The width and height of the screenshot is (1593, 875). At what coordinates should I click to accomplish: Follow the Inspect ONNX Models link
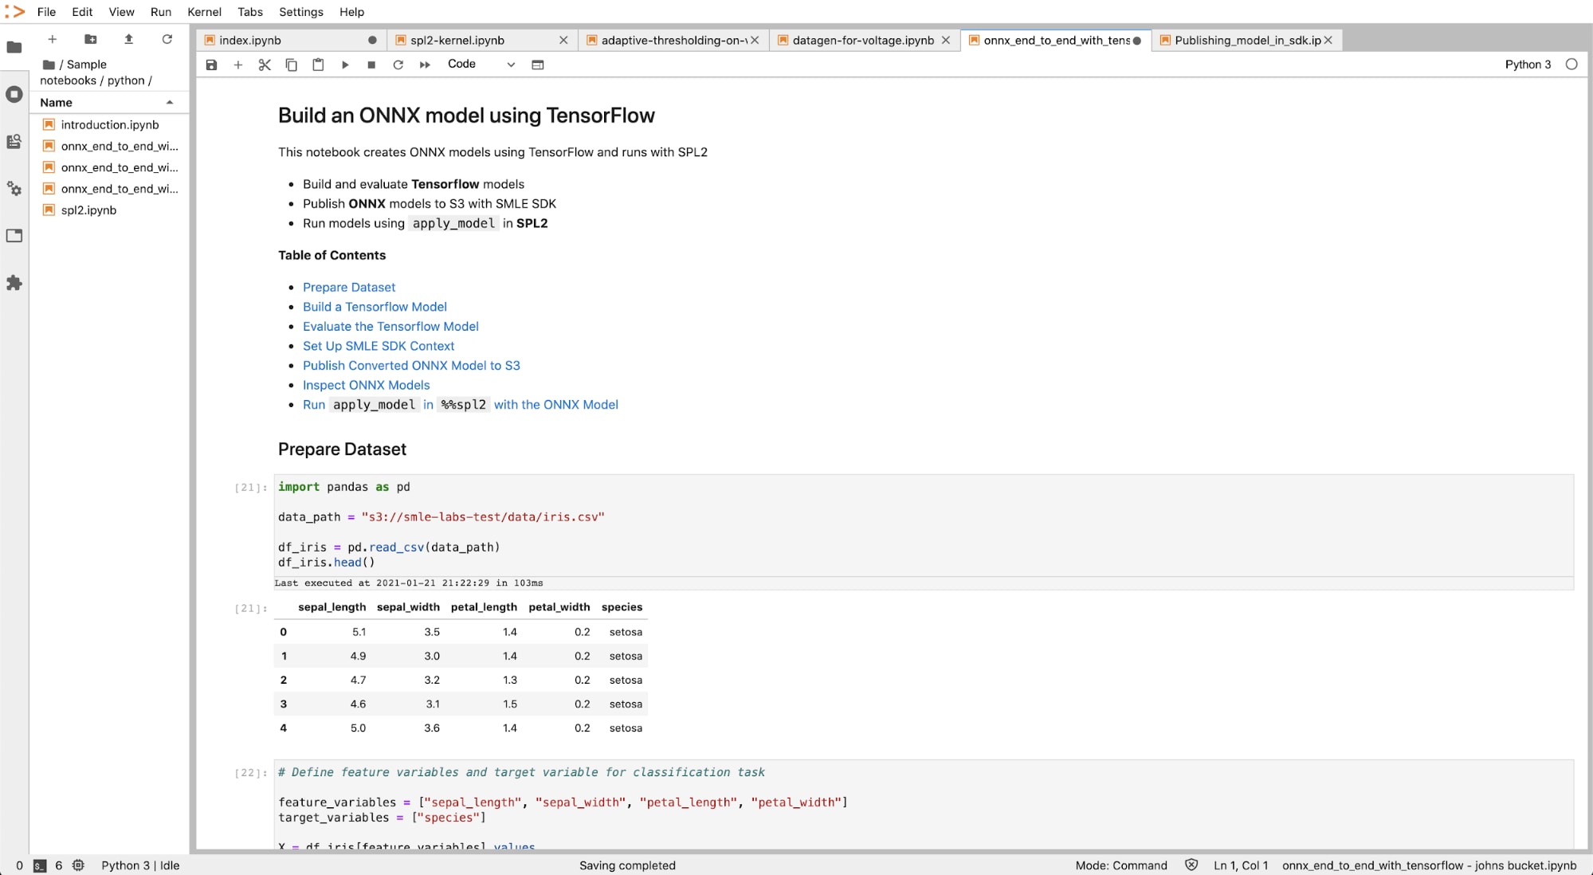pyautogui.click(x=366, y=385)
